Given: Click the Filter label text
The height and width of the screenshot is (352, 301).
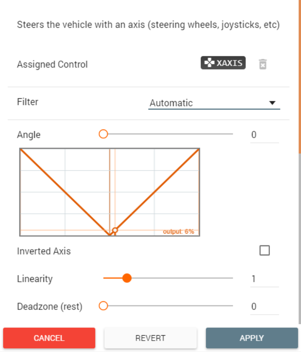Looking at the screenshot, I should tap(27, 102).
